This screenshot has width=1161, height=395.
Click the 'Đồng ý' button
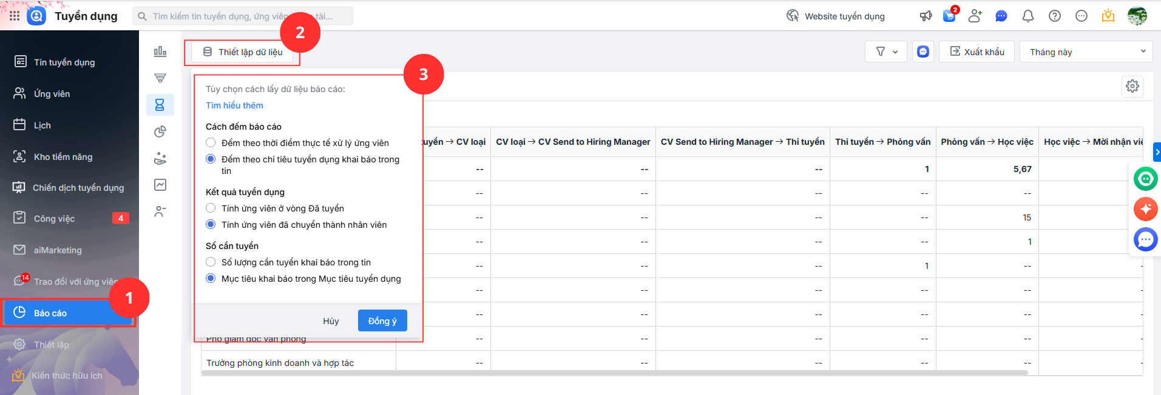(382, 321)
